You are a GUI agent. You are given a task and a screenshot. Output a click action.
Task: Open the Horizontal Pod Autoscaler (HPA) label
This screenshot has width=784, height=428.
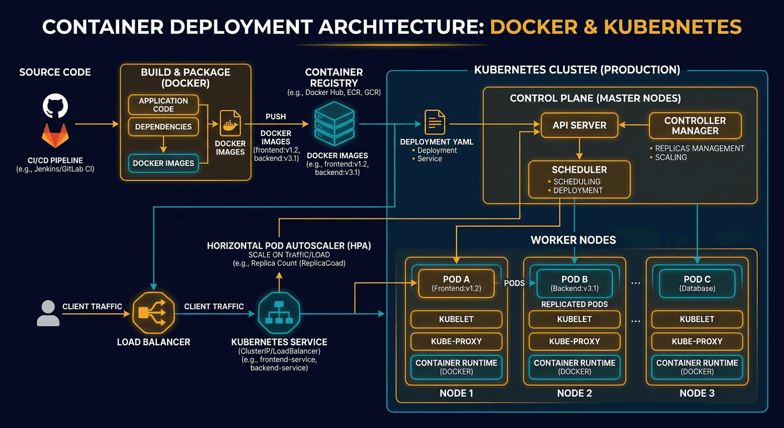click(289, 245)
